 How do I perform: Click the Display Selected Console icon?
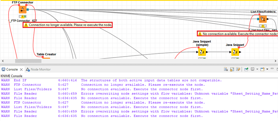click(x=253, y=69)
